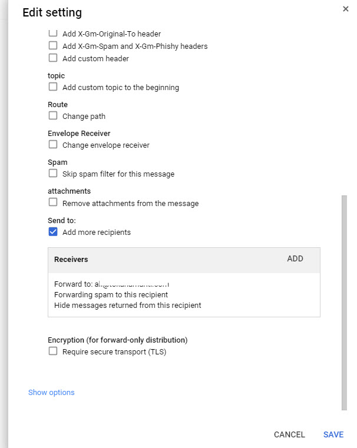Check Add X-Gm-Spam and X-Gm-Phishy headers
357x448 pixels.
(x=53, y=45)
